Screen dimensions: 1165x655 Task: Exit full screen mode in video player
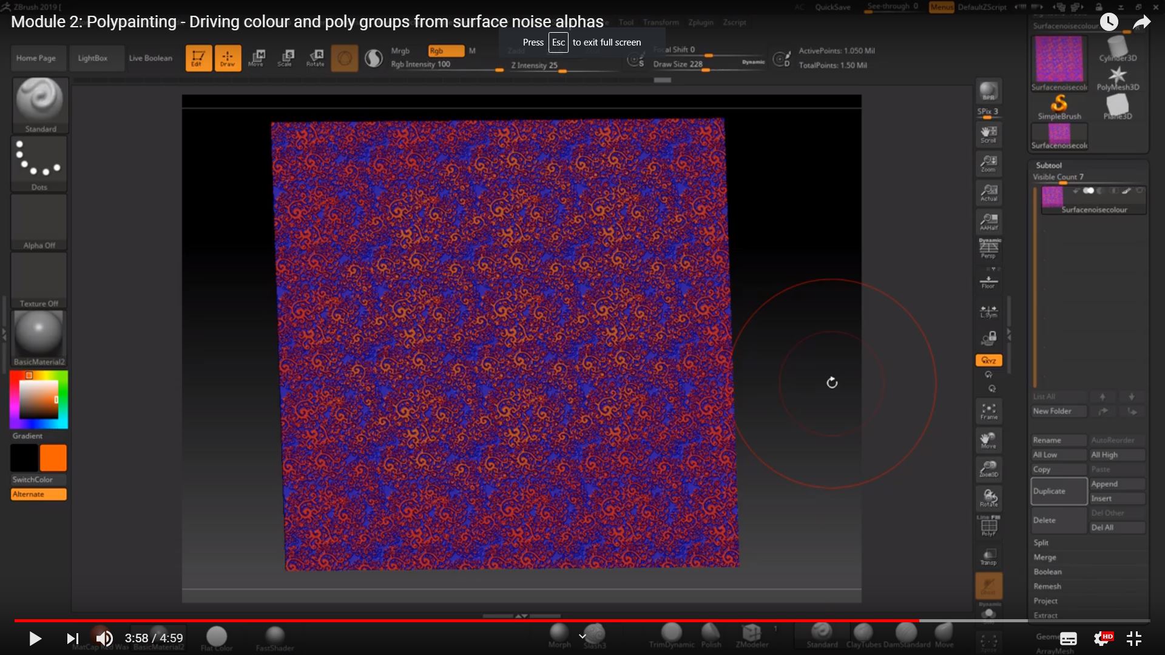pos(1134,639)
